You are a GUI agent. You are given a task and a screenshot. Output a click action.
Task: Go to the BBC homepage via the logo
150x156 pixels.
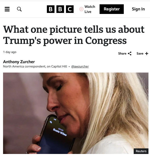pos(60,9)
